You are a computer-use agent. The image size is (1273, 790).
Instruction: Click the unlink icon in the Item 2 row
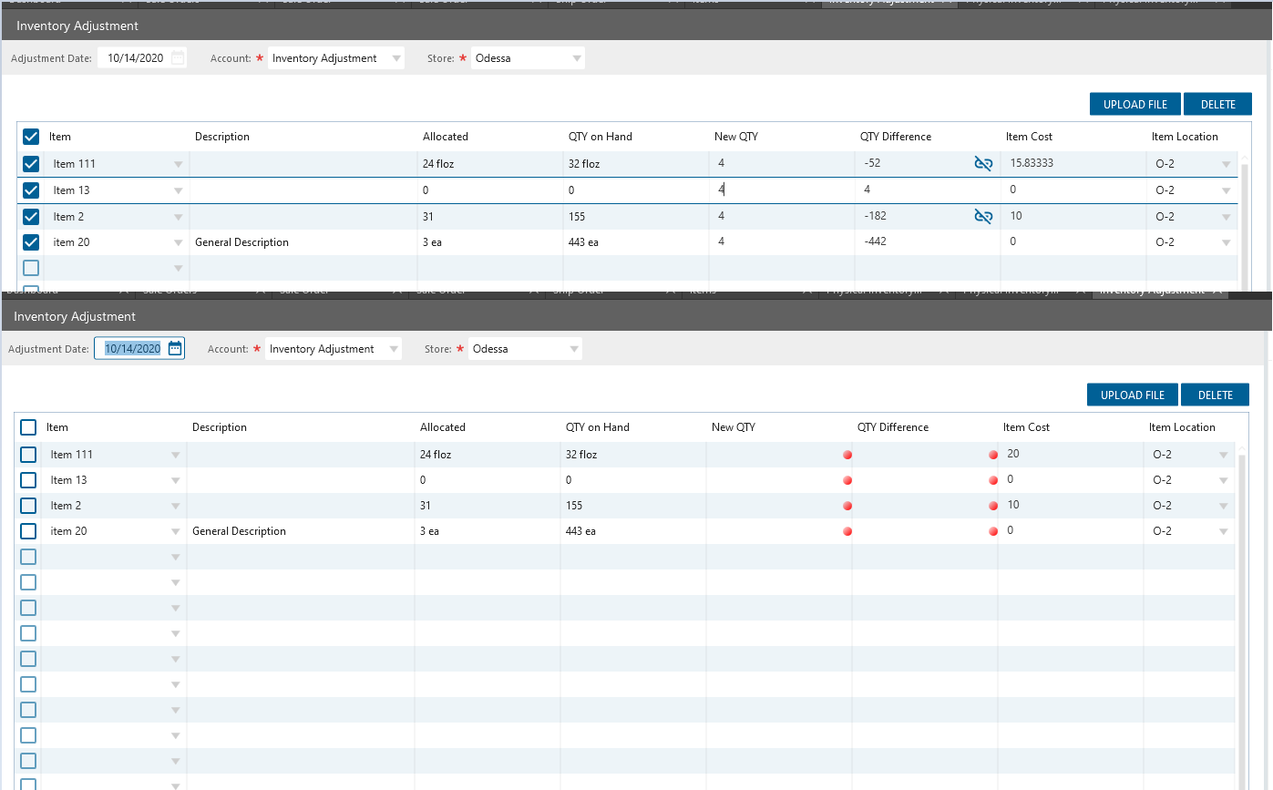coord(983,217)
